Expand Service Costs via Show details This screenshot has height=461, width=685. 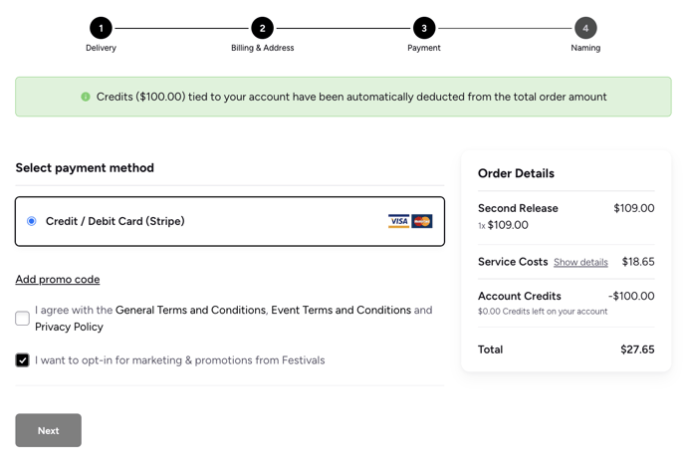[580, 262]
